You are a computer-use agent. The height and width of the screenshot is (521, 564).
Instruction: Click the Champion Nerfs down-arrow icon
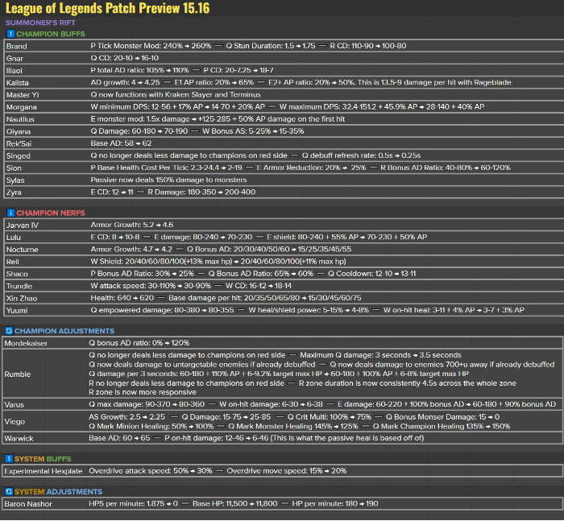tap(10, 212)
